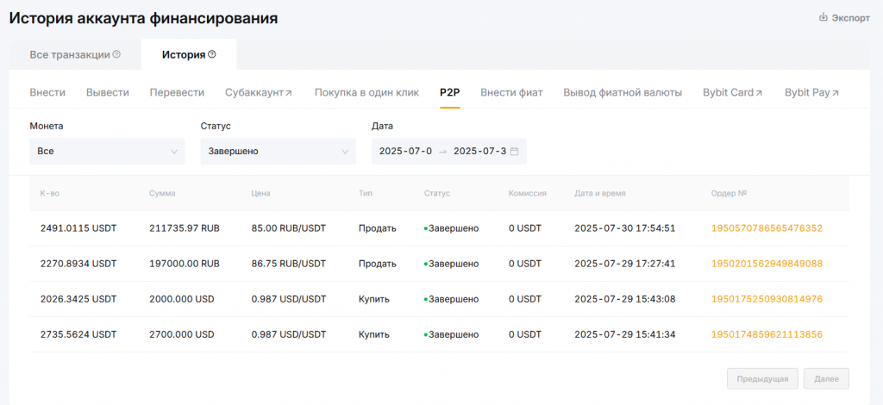This screenshot has width=883, height=405.
Task: Open the Покупка в один клик tab
Action: pyautogui.click(x=366, y=93)
